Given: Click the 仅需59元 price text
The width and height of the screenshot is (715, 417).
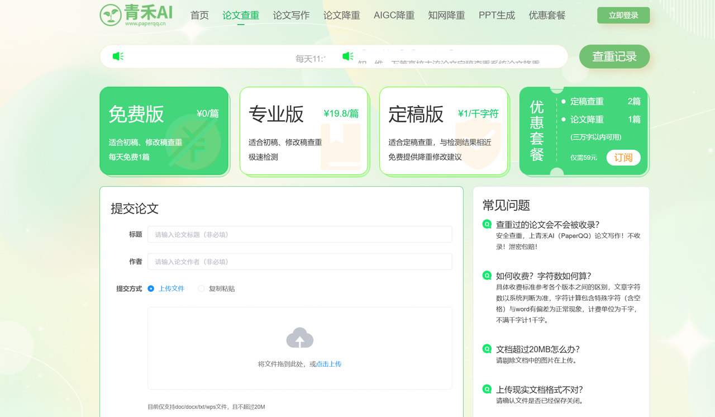Looking at the screenshot, I should tap(584, 158).
